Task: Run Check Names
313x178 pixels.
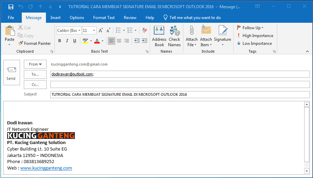Action: 175,36
